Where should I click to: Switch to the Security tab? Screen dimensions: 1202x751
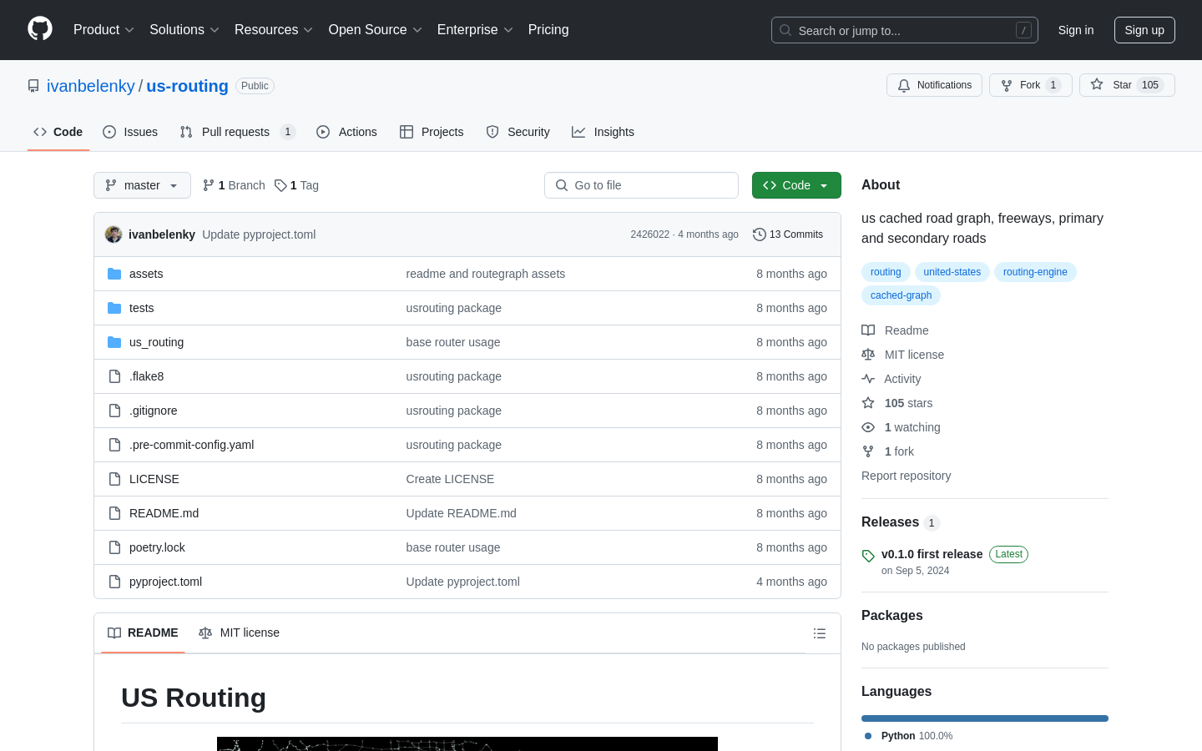coord(518,132)
